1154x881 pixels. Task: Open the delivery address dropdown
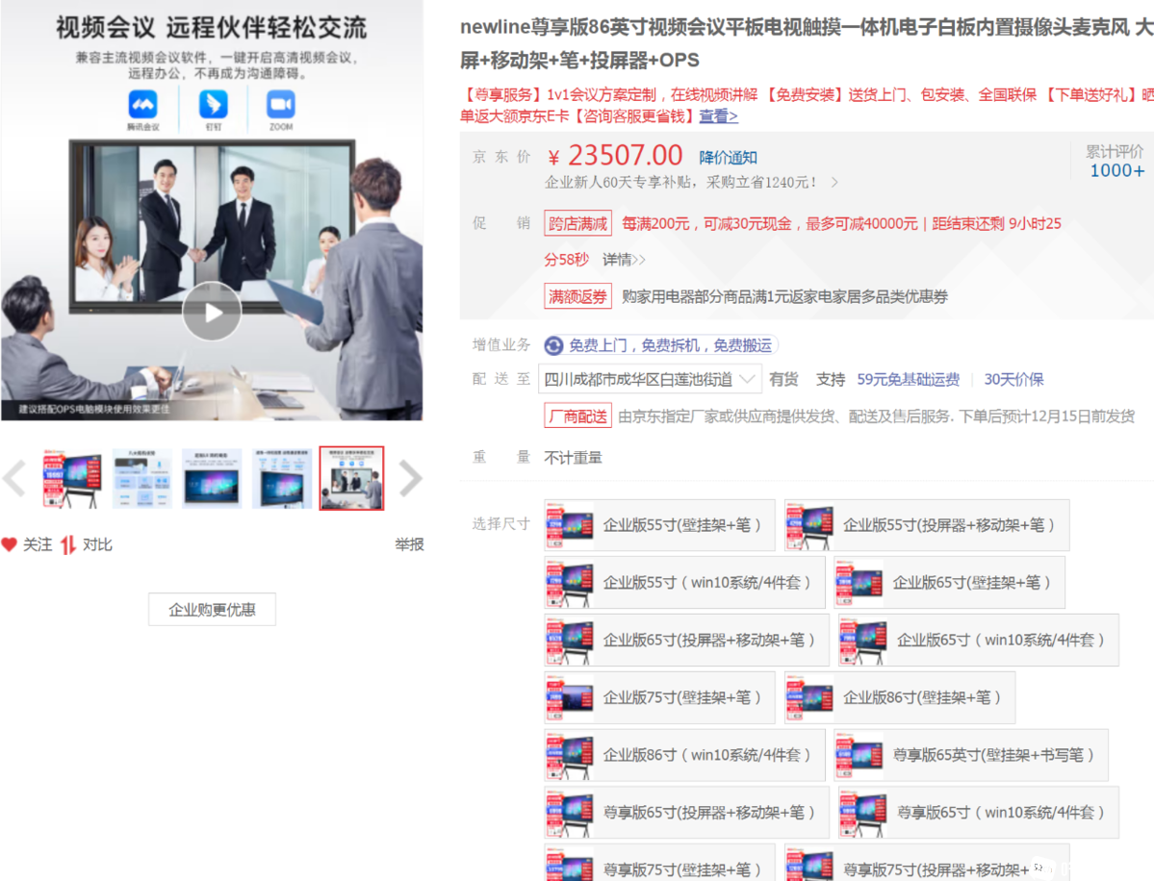tap(650, 380)
